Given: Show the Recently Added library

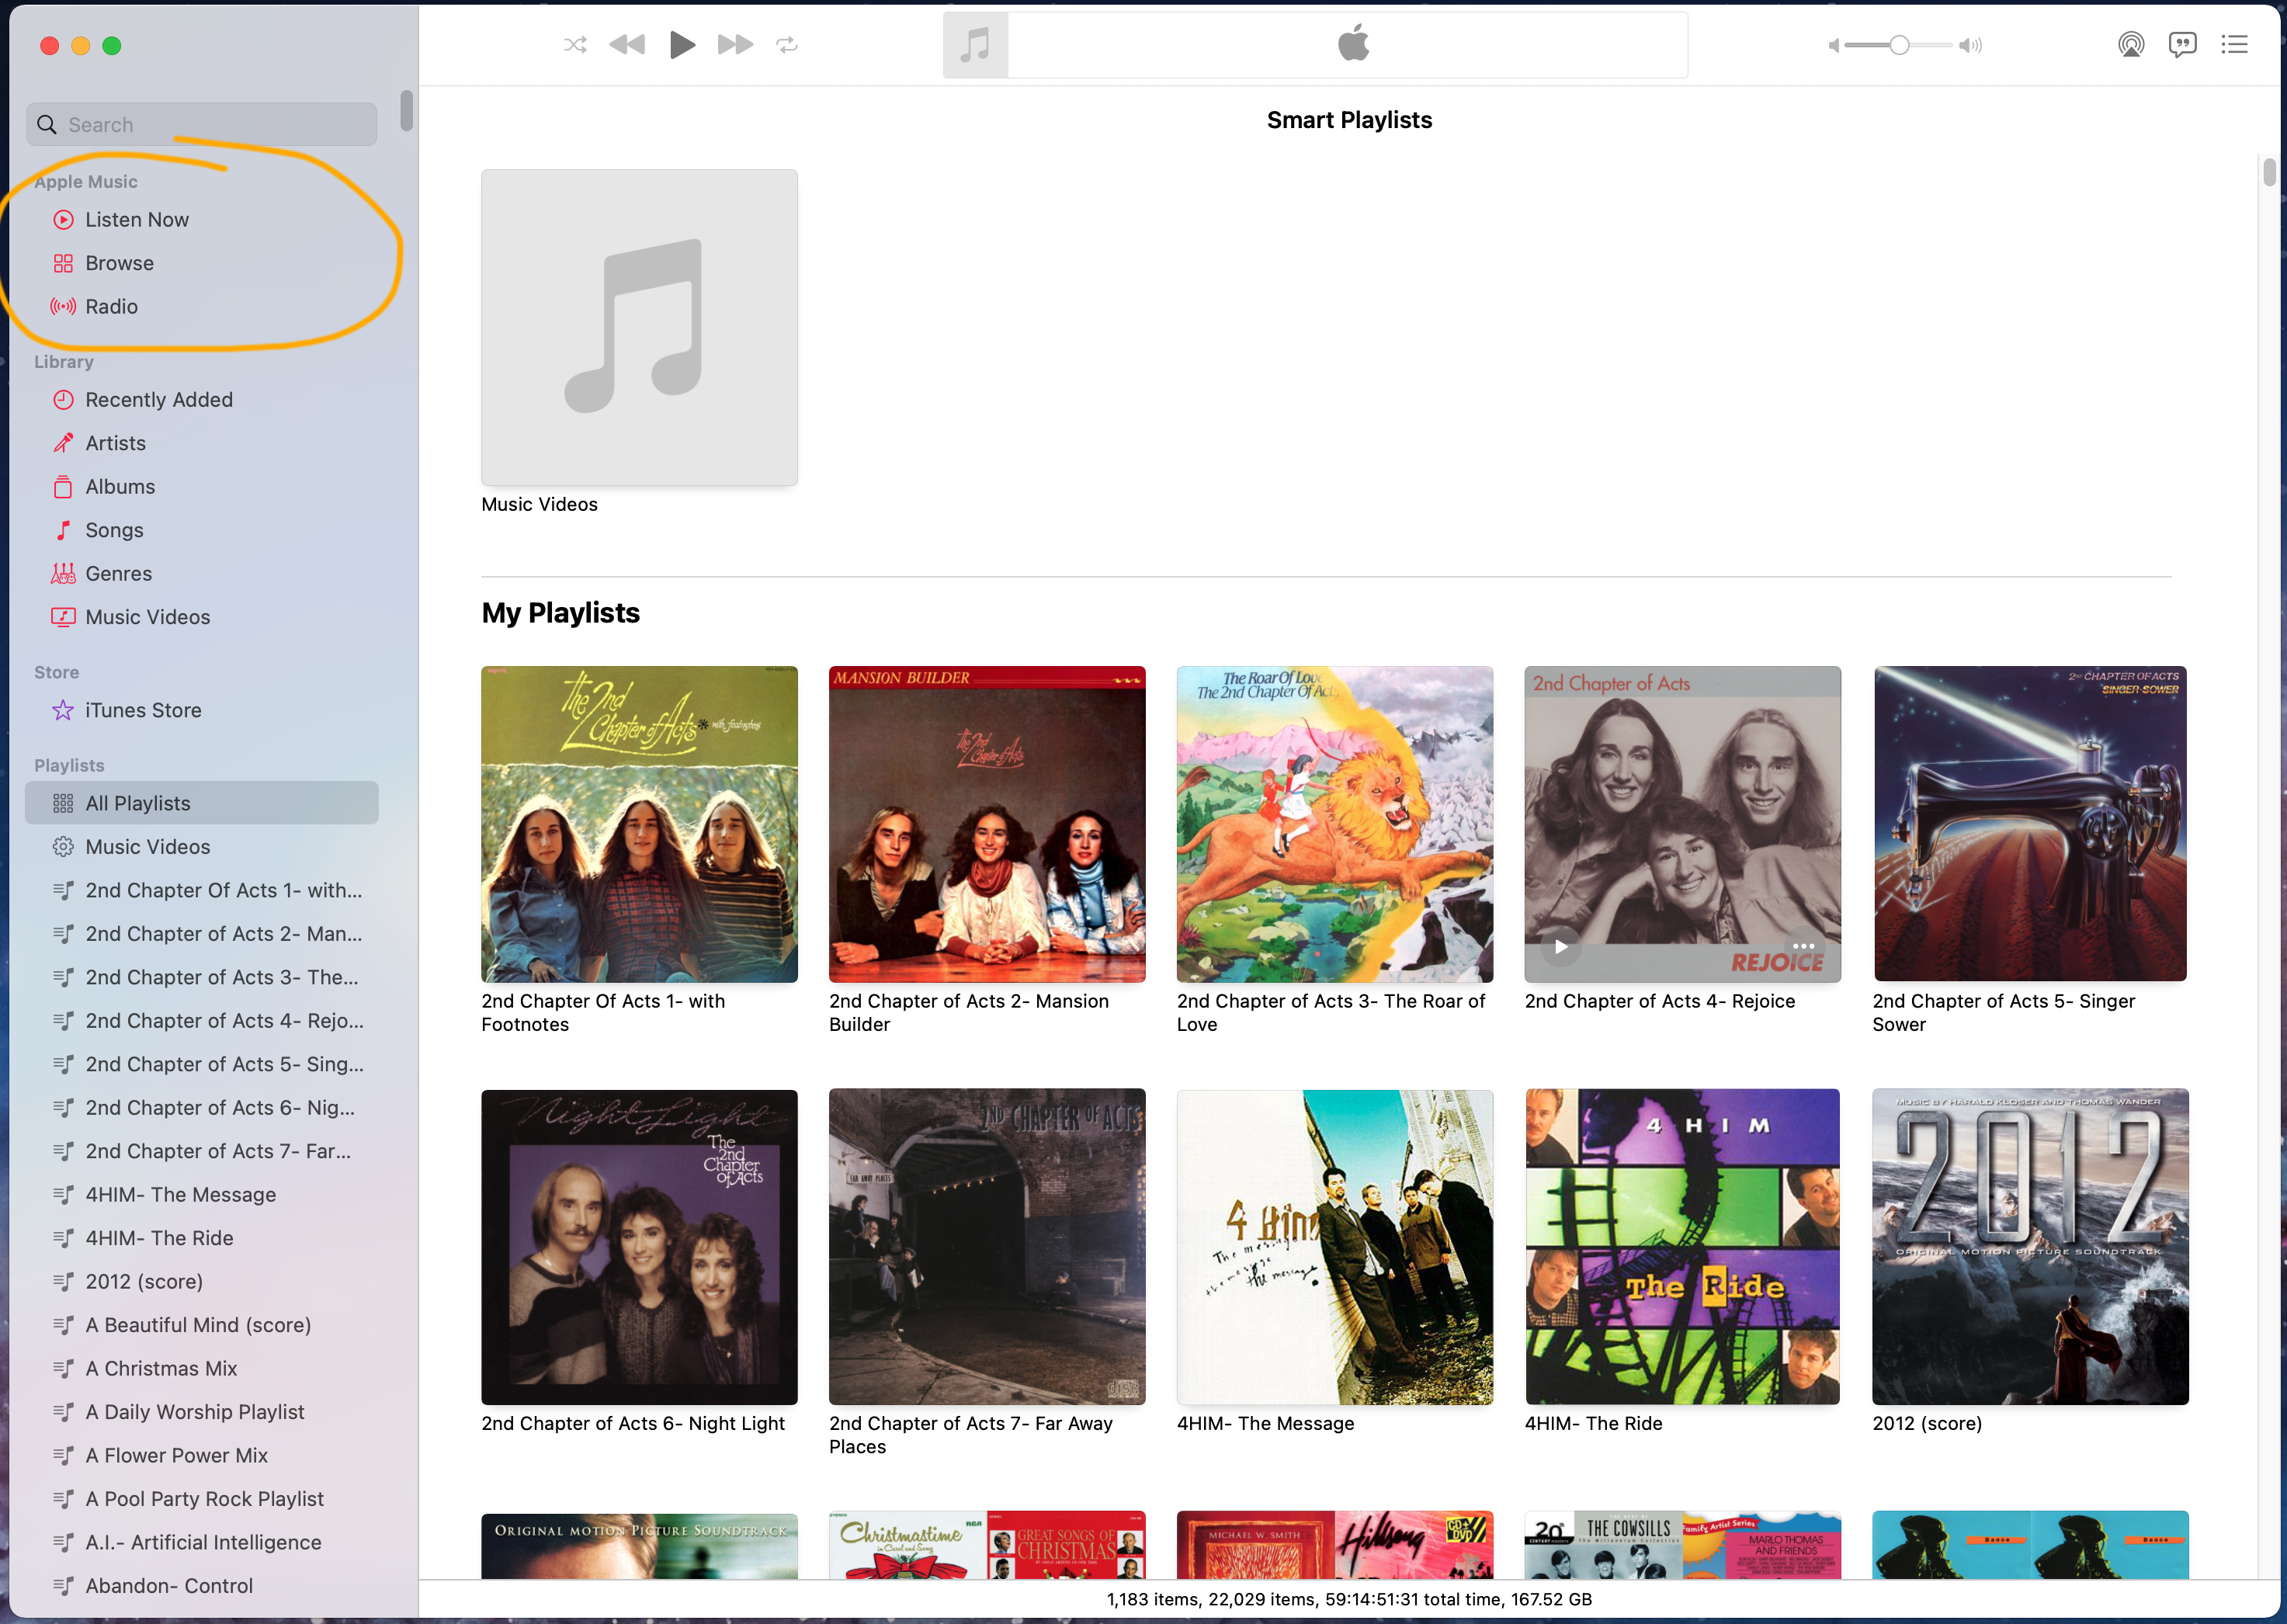Looking at the screenshot, I should (158, 400).
